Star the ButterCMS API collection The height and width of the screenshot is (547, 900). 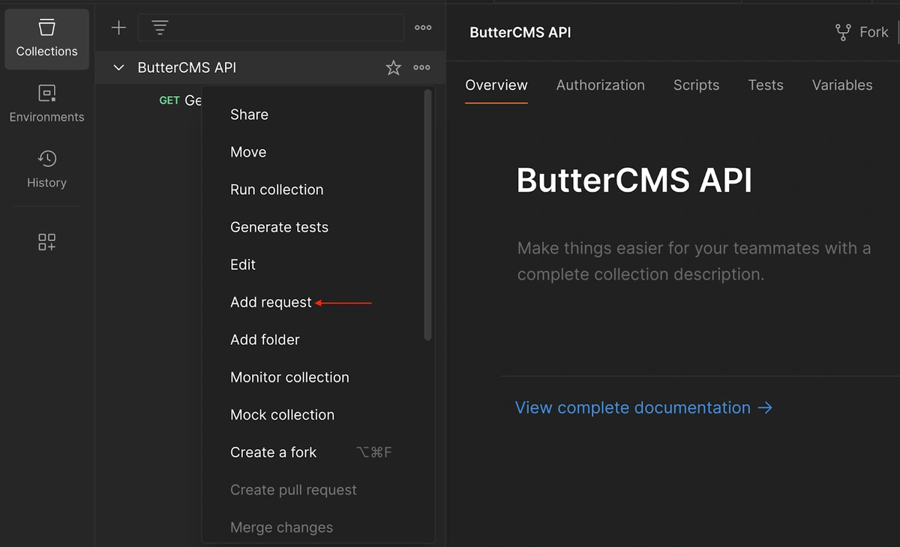[394, 68]
